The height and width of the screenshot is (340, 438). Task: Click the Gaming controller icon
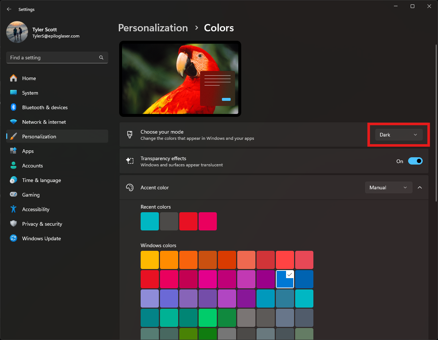point(13,195)
